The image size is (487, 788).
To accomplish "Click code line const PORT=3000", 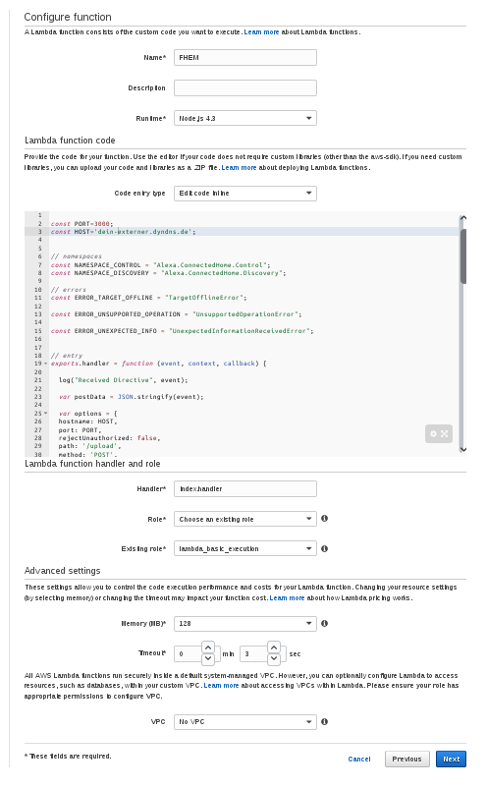I will (x=81, y=224).
